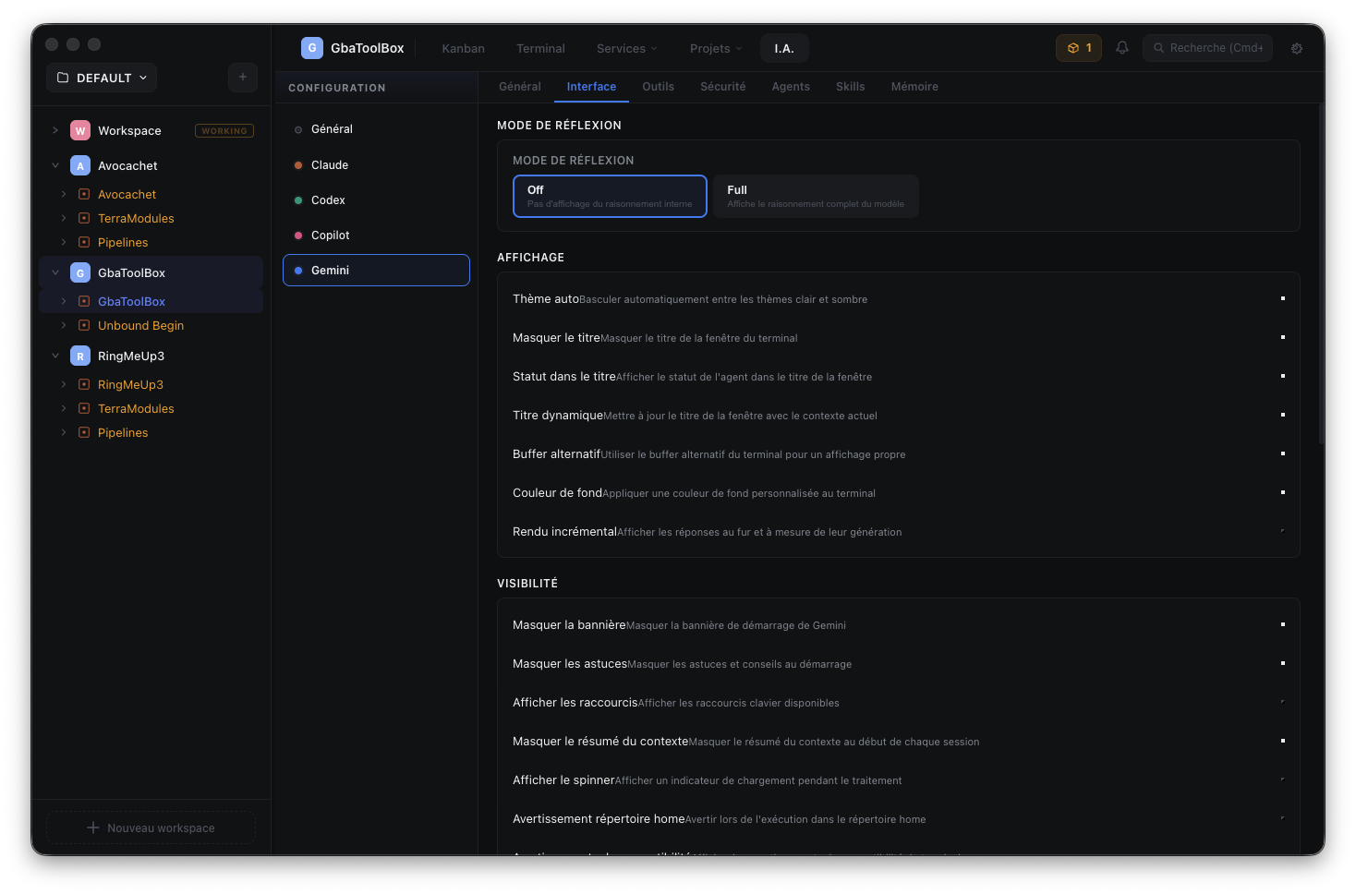Switch to the Outils tab
The image size is (1356, 894).
[659, 87]
